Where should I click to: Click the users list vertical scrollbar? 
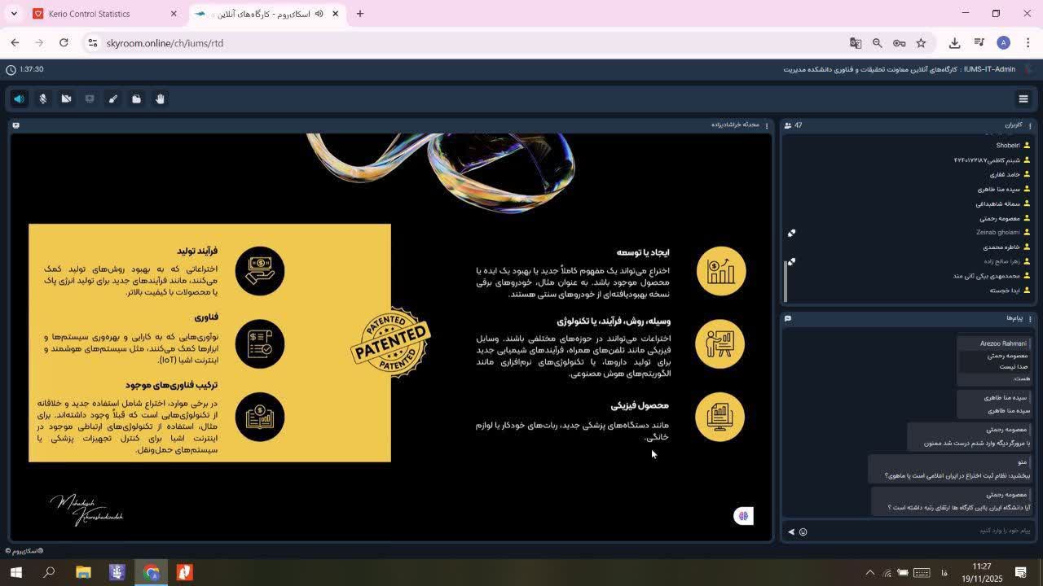click(x=786, y=281)
